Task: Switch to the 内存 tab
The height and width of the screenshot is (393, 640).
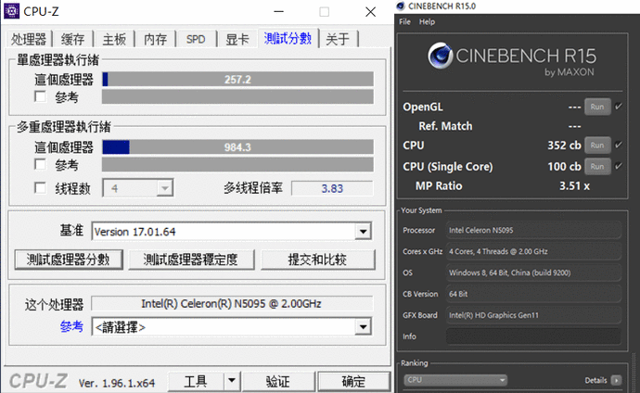Action: [x=156, y=40]
